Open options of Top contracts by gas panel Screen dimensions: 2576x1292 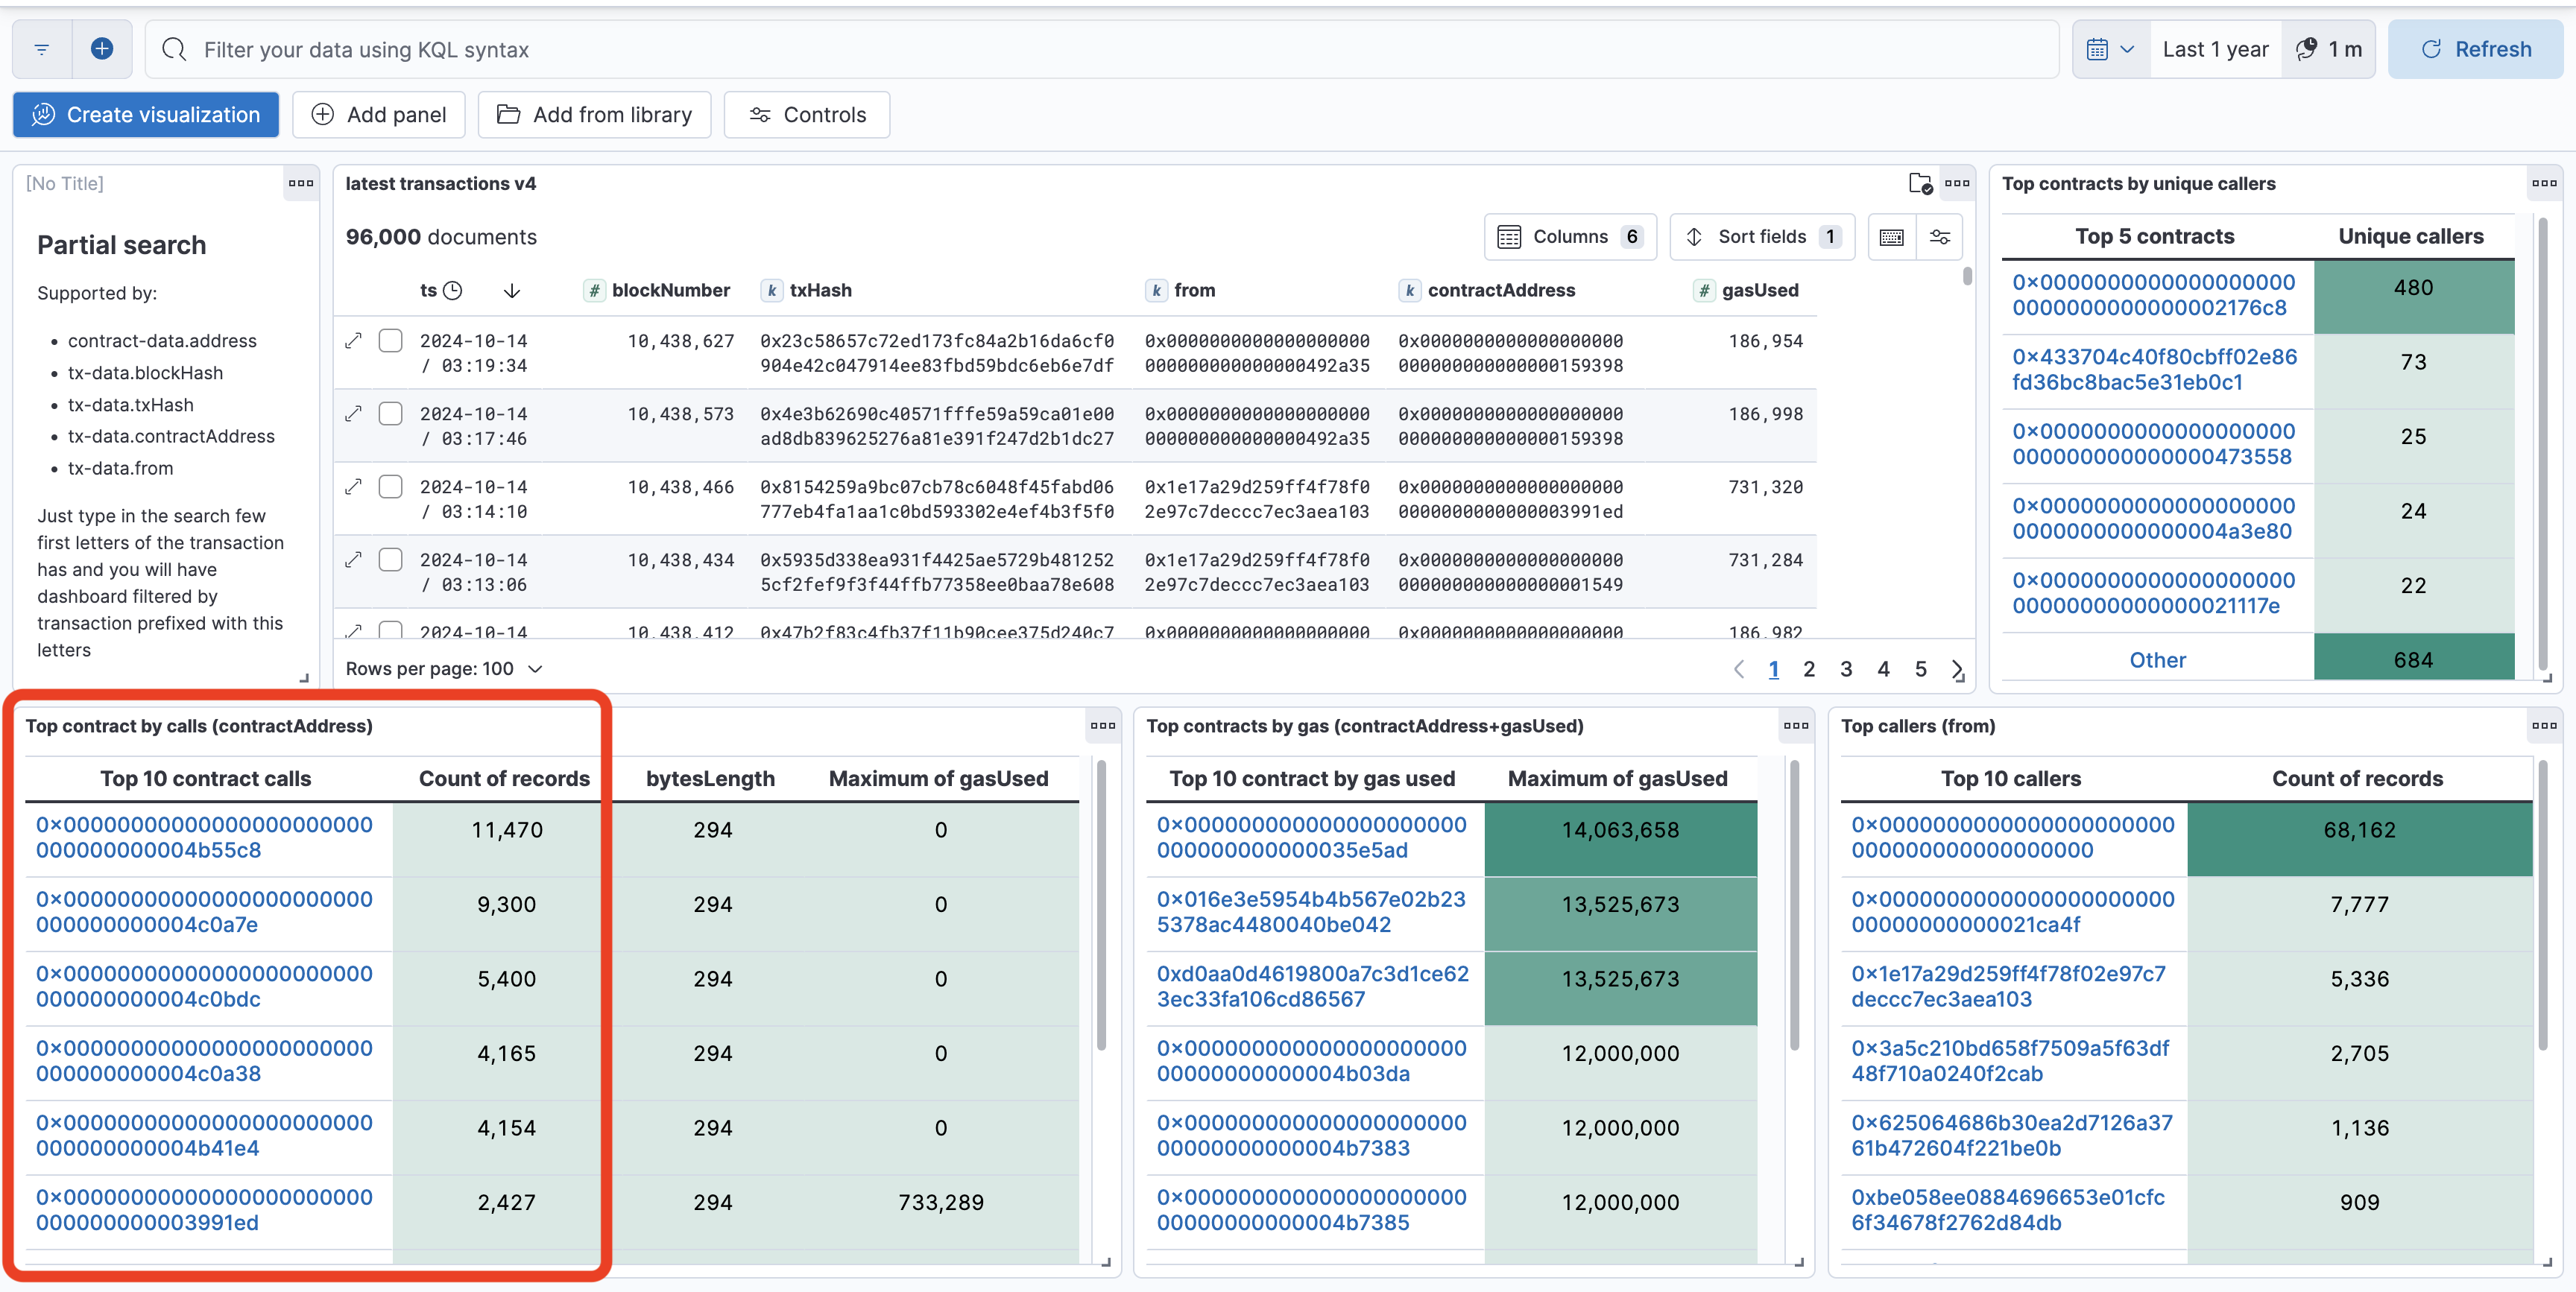pos(1796,726)
